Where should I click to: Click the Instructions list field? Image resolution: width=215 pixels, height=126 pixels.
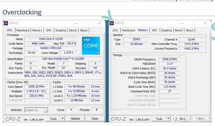point(63,74)
